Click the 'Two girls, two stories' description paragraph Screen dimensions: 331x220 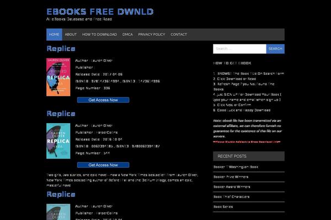[122, 180]
